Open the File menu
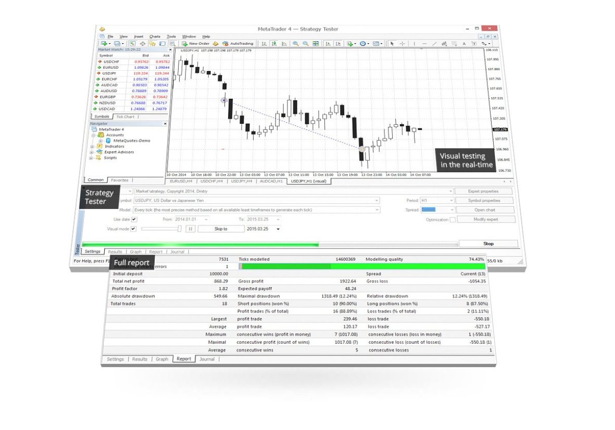 [x=110, y=36]
